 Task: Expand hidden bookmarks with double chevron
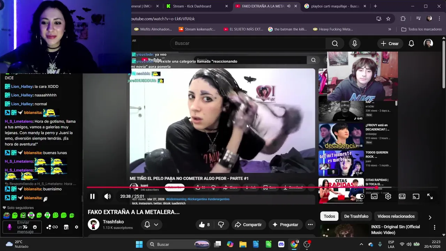[390, 29]
